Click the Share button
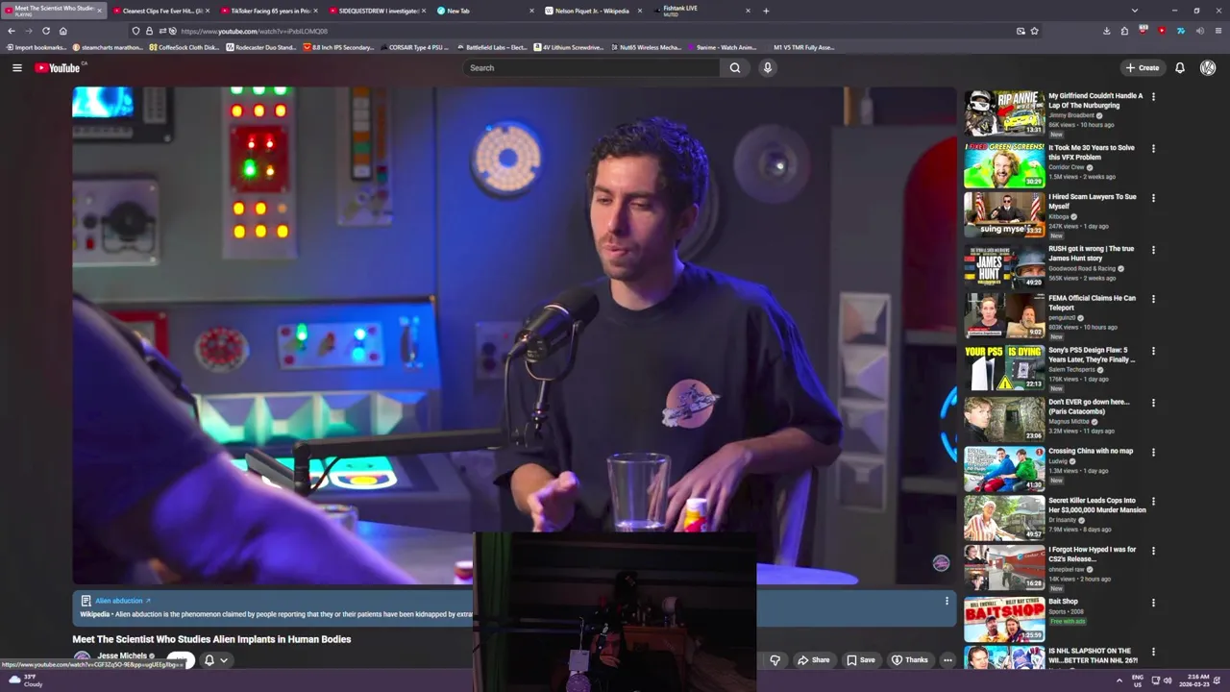 click(813, 660)
